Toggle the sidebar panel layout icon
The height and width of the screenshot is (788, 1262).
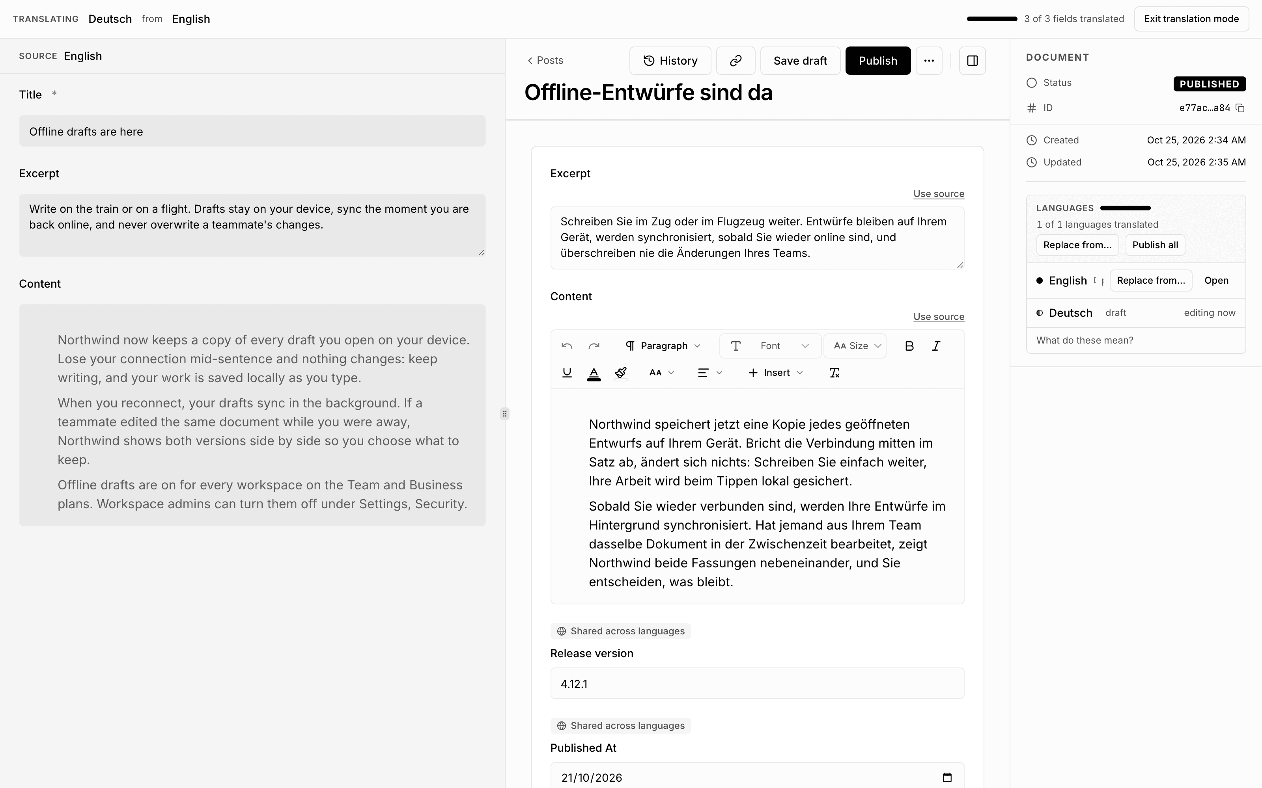pyautogui.click(x=972, y=60)
